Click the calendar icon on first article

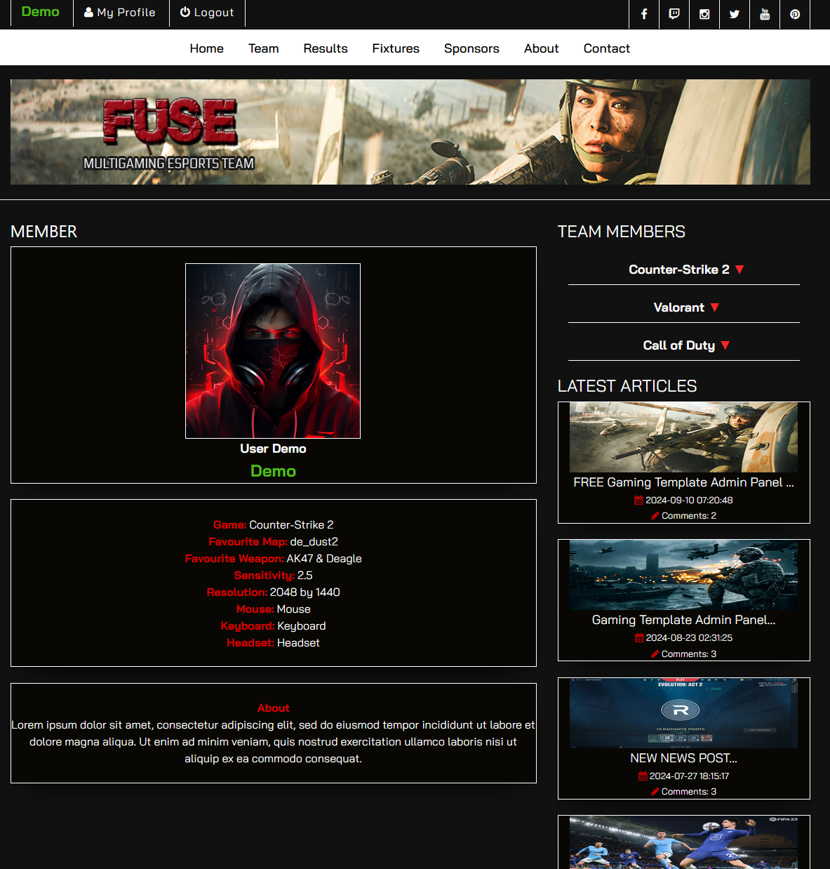click(638, 500)
